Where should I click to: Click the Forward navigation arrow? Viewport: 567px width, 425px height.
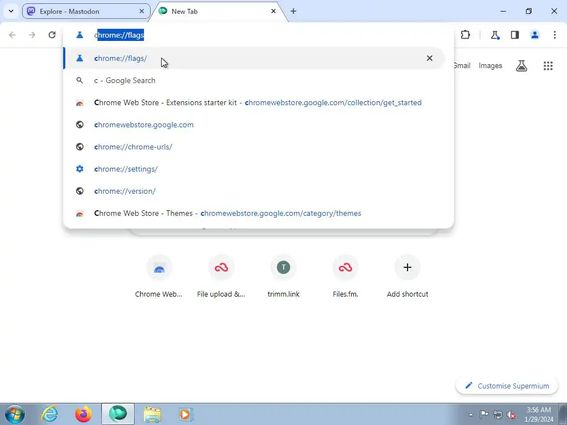[32, 35]
